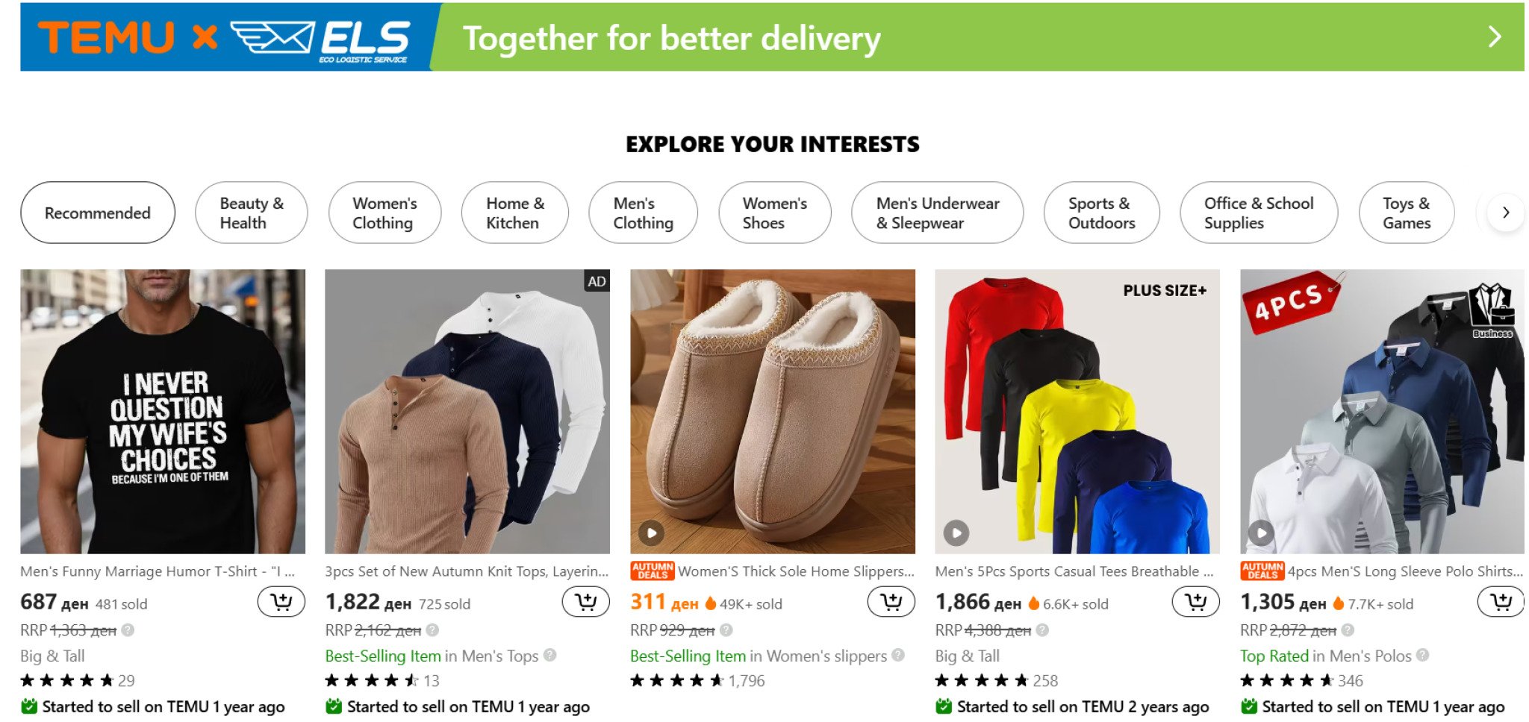Select the Recommended category tab
Screen dimensions: 1529x722
(x=98, y=213)
